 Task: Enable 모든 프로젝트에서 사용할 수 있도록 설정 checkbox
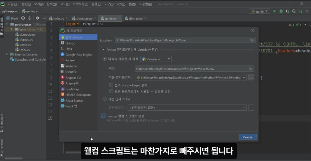[111, 92]
